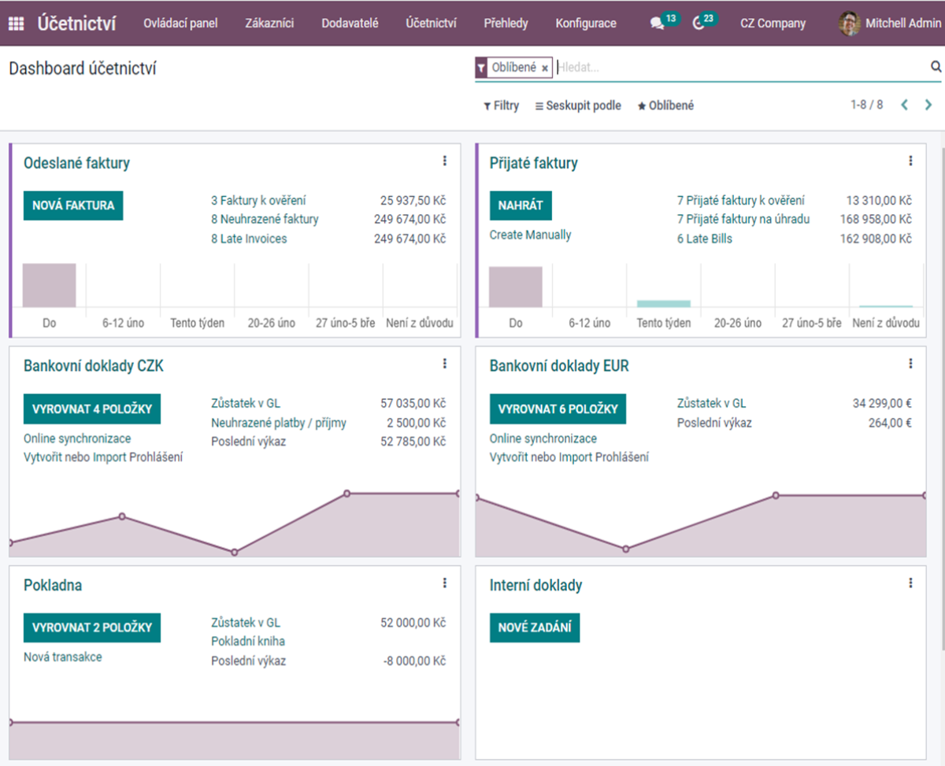Click the overdue 'Do' bar in Odeslané faktury chart
Screen dimensions: 945x766
pos(49,285)
